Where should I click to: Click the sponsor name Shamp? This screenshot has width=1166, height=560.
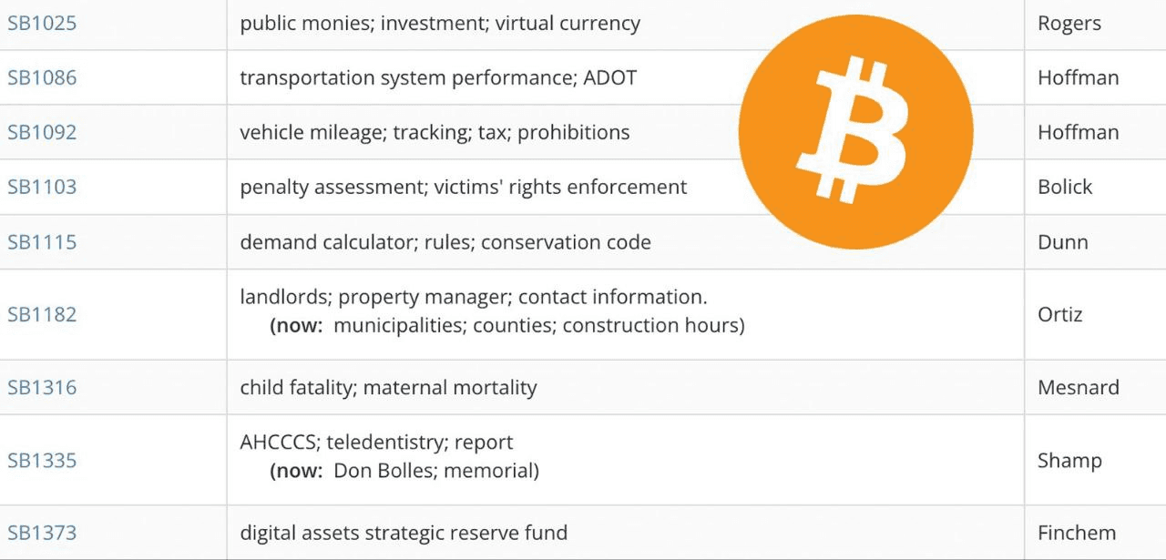1069,461
